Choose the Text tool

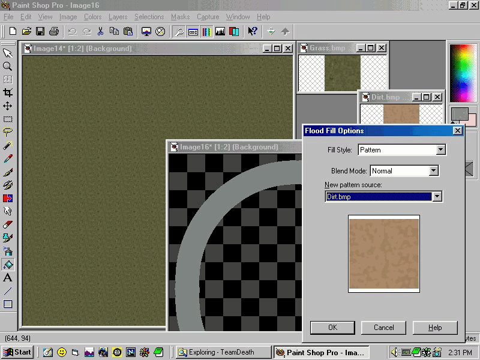8,278
